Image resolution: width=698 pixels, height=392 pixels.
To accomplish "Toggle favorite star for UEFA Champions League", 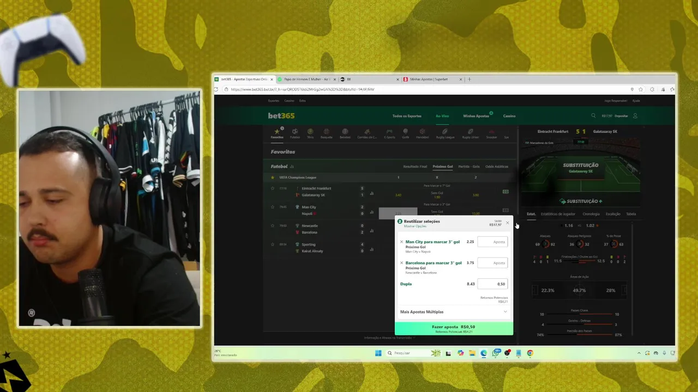I will [273, 177].
